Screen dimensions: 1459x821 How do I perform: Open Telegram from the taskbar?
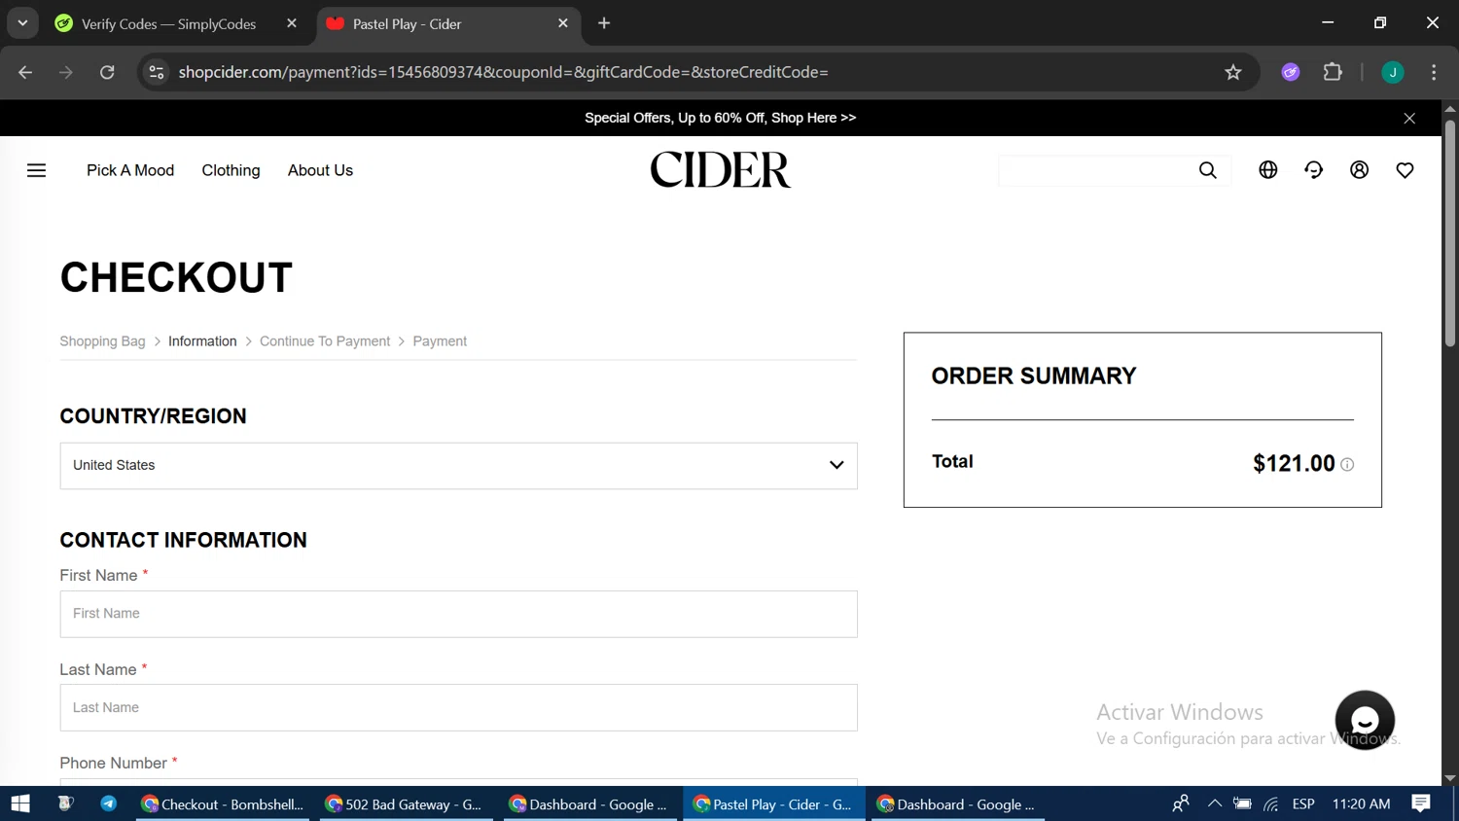[x=108, y=803]
